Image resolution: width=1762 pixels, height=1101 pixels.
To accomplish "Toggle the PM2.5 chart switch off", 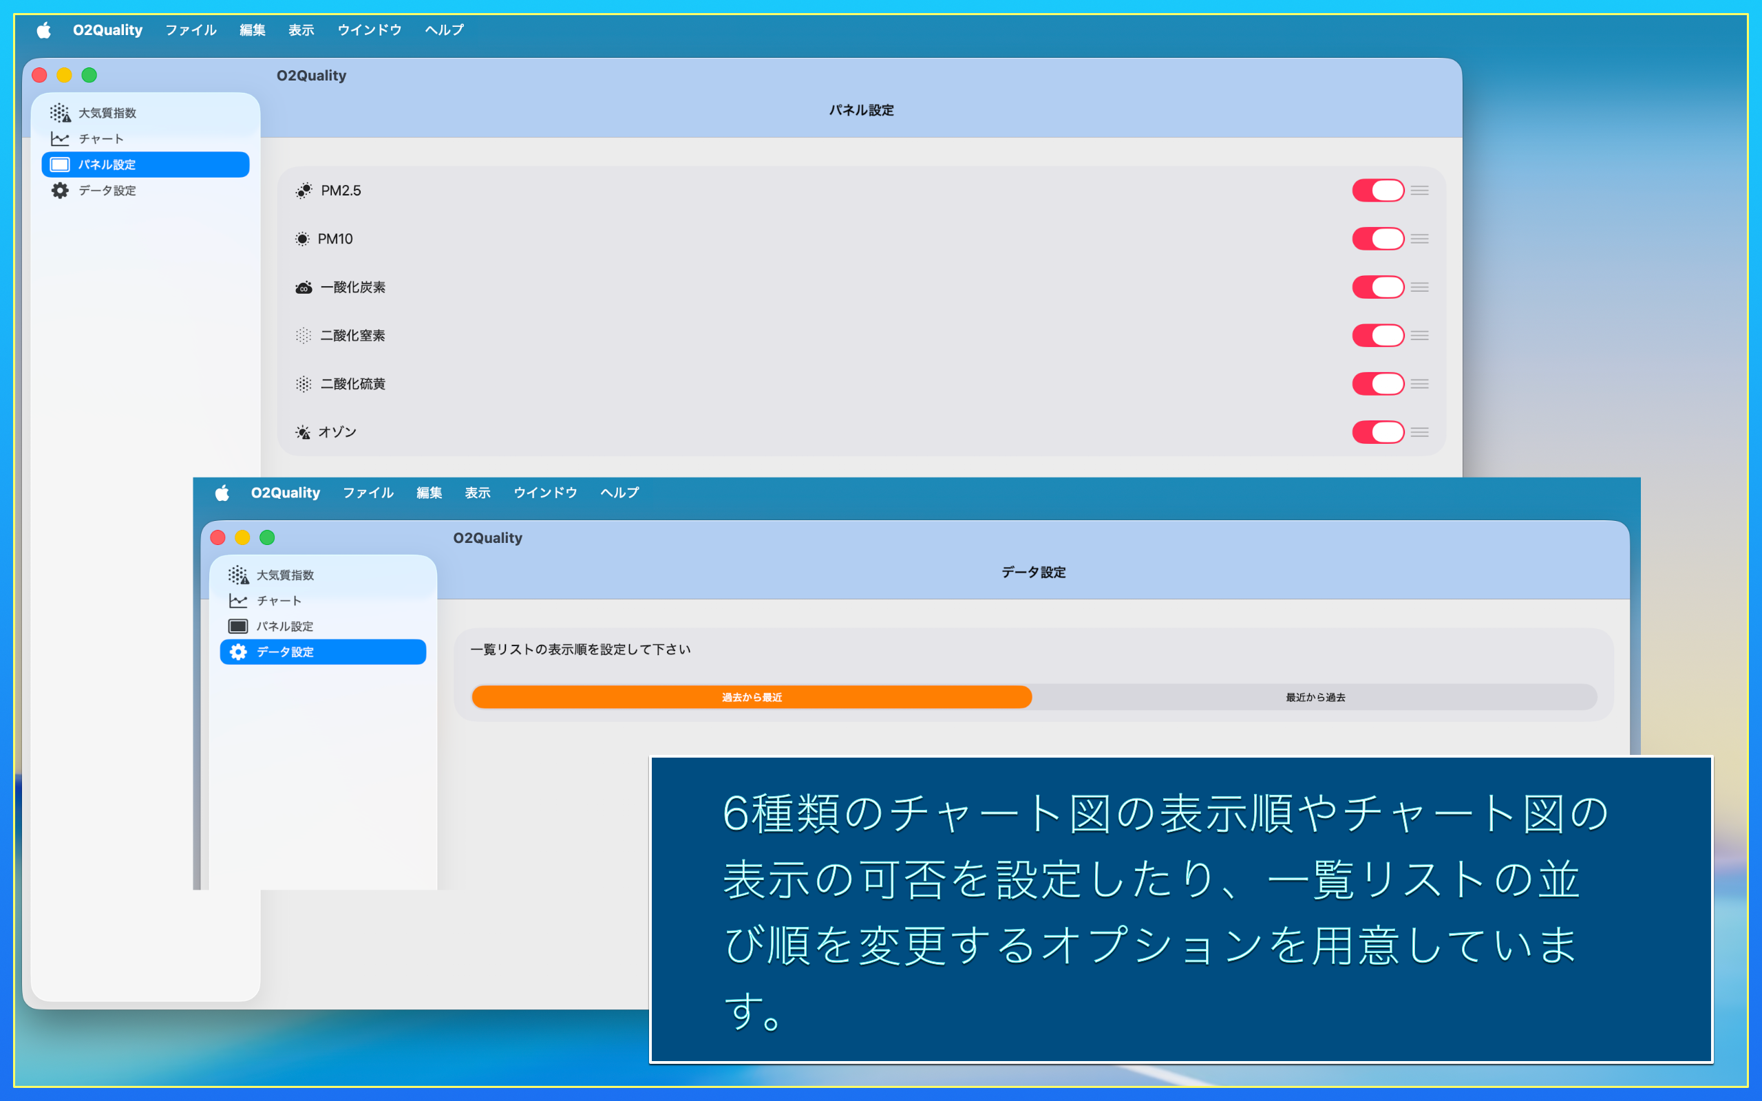I will (1379, 191).
